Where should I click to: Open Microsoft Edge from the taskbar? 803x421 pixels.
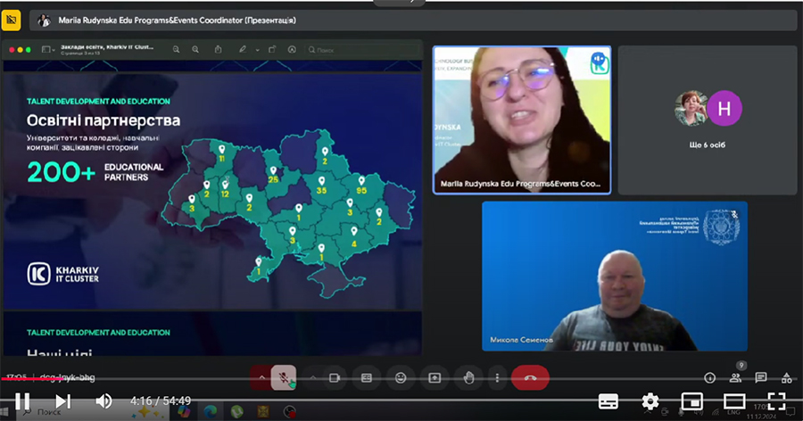coord(210,412)
